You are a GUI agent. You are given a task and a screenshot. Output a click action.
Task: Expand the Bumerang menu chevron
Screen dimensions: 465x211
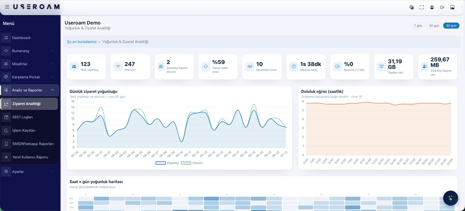[53, 51]
